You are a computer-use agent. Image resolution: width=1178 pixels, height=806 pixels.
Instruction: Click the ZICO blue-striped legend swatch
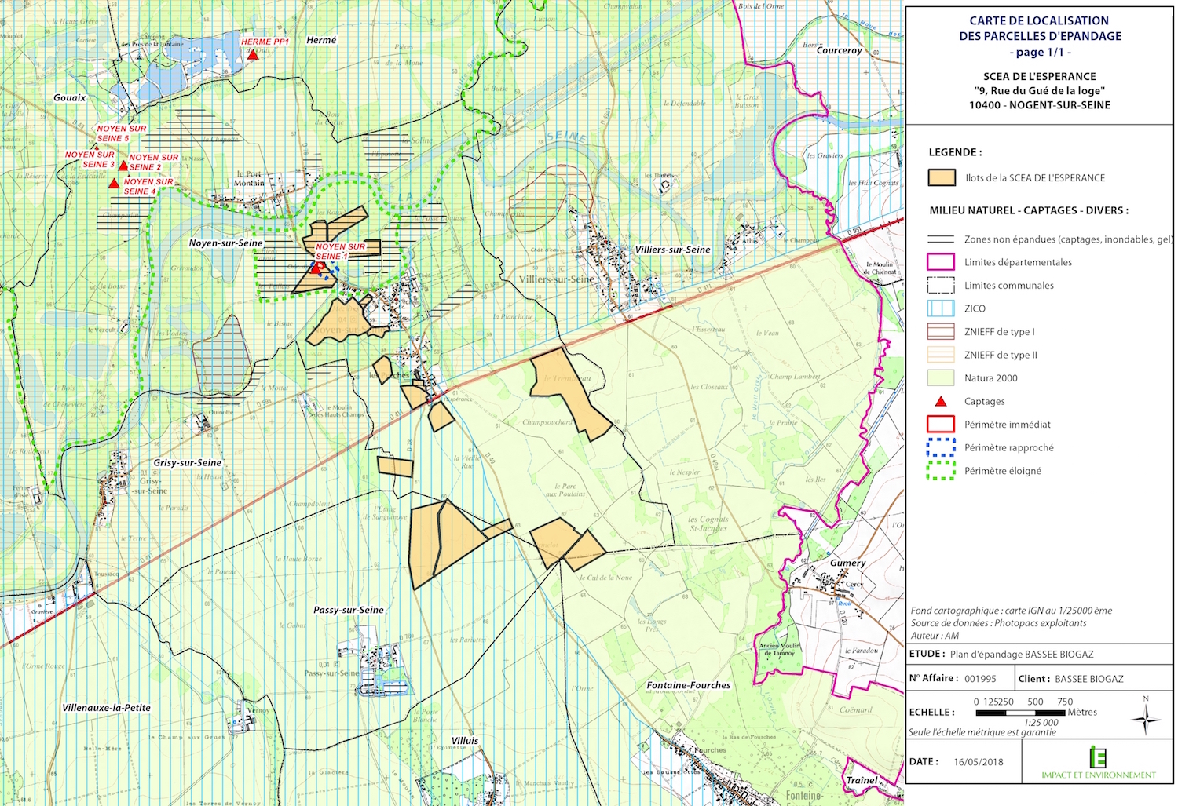(941, 308)
